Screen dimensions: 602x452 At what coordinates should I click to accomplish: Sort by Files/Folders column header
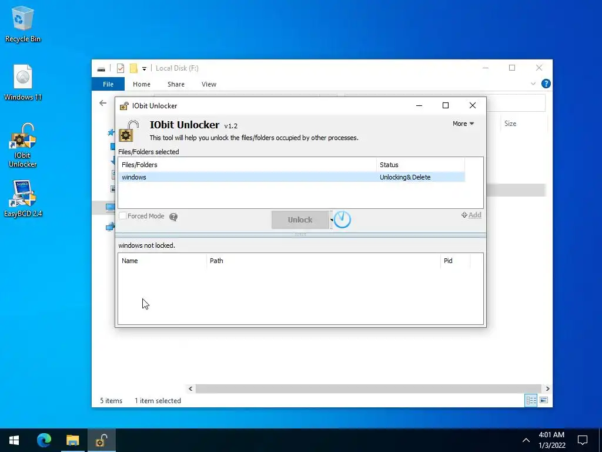[248, 165]
